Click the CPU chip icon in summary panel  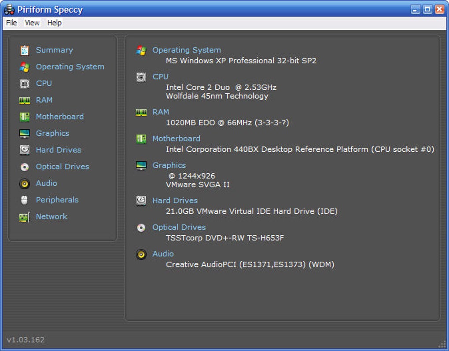141,77
